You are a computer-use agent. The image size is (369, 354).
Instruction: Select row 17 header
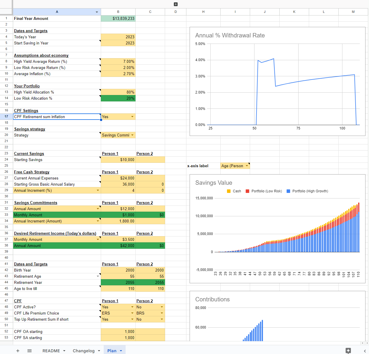pos(6,117)
